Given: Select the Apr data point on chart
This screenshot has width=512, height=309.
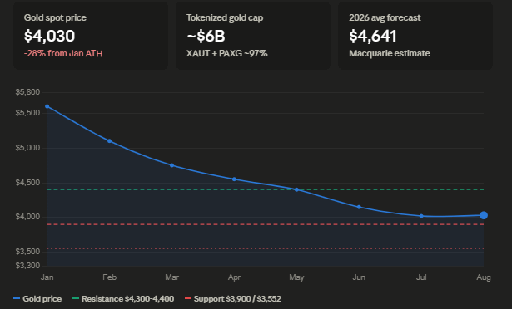Looking at the screenshot, I should (234, 179).
